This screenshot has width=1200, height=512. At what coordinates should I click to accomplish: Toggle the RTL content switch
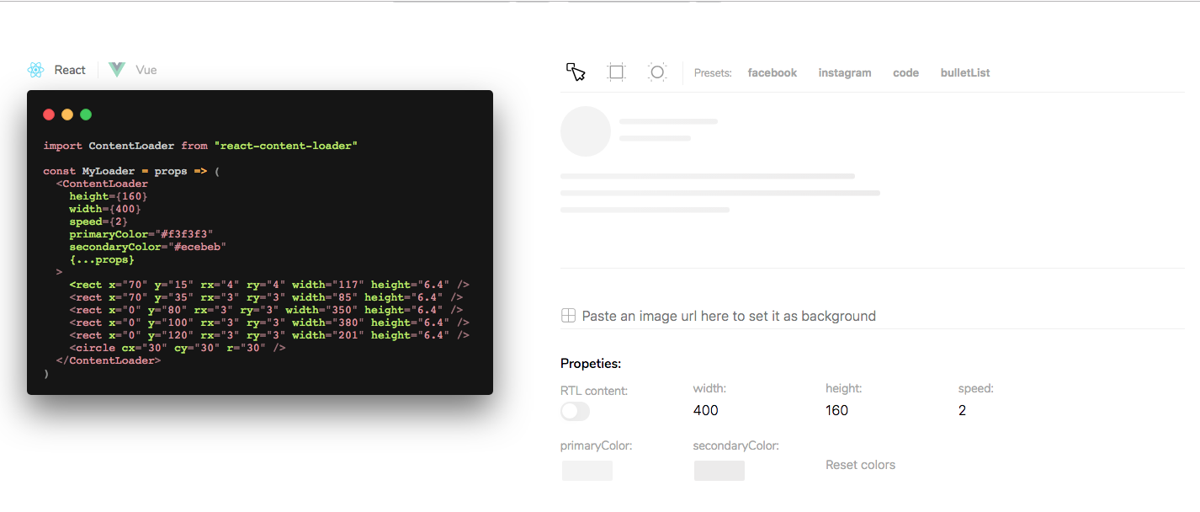click(x=575, y=411)
